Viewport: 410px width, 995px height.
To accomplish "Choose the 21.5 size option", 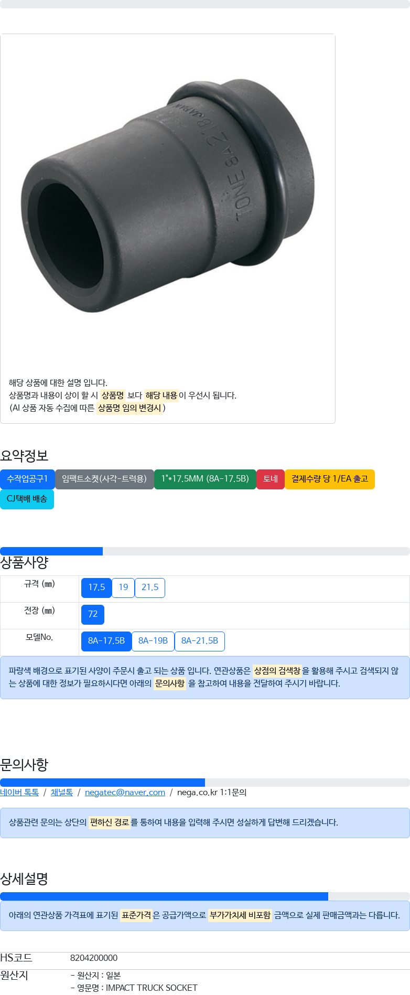I will coord(150,587).
